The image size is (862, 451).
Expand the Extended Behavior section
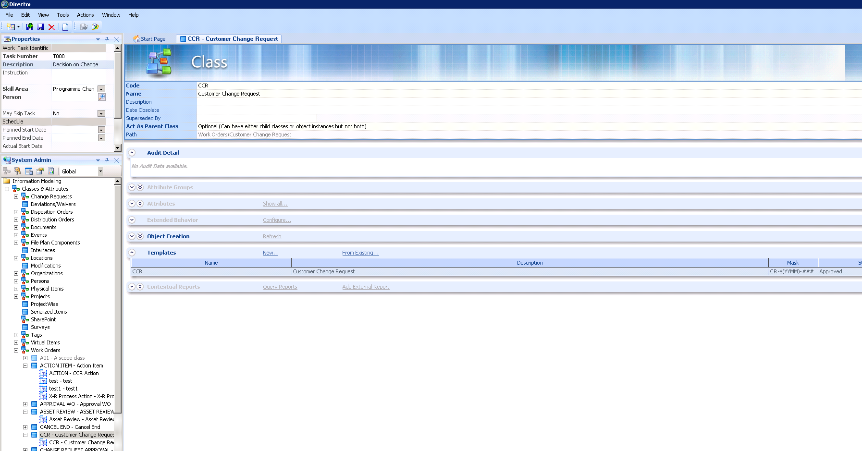[x=132, y=220]
